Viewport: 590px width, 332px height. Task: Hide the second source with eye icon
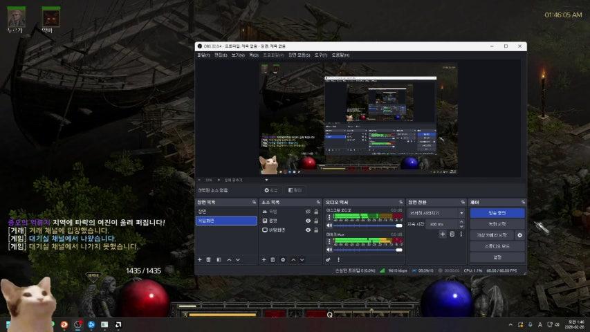[x=308, y=221]
